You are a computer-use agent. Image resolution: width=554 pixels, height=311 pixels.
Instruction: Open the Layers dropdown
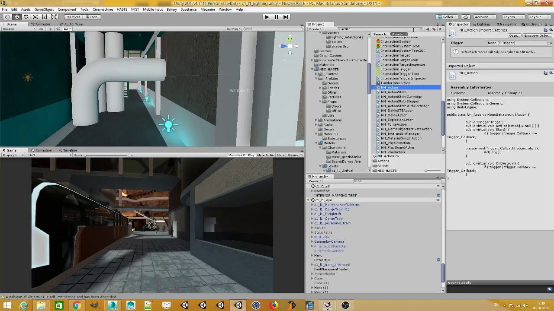(x=514, y=17)
